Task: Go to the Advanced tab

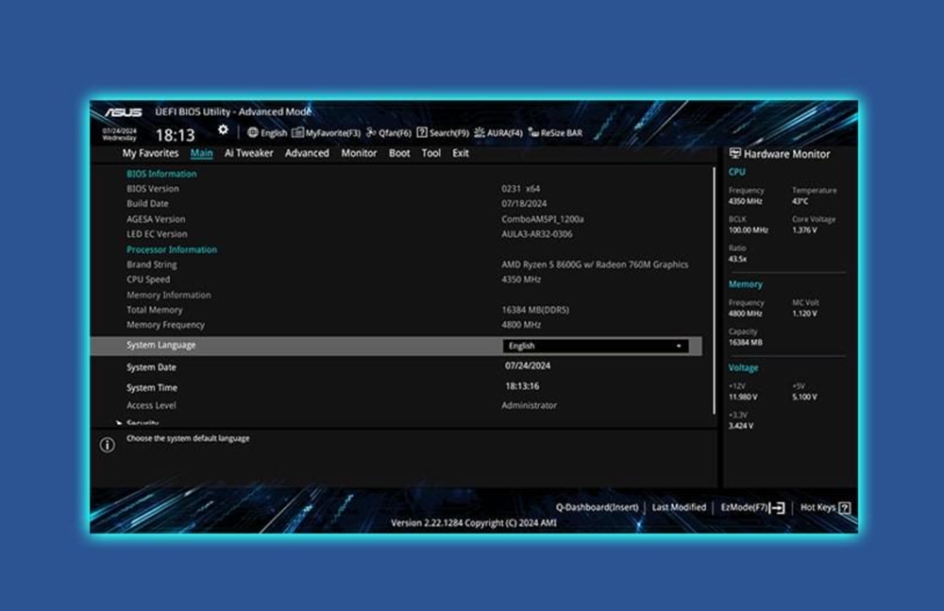Action: [307, 153]
